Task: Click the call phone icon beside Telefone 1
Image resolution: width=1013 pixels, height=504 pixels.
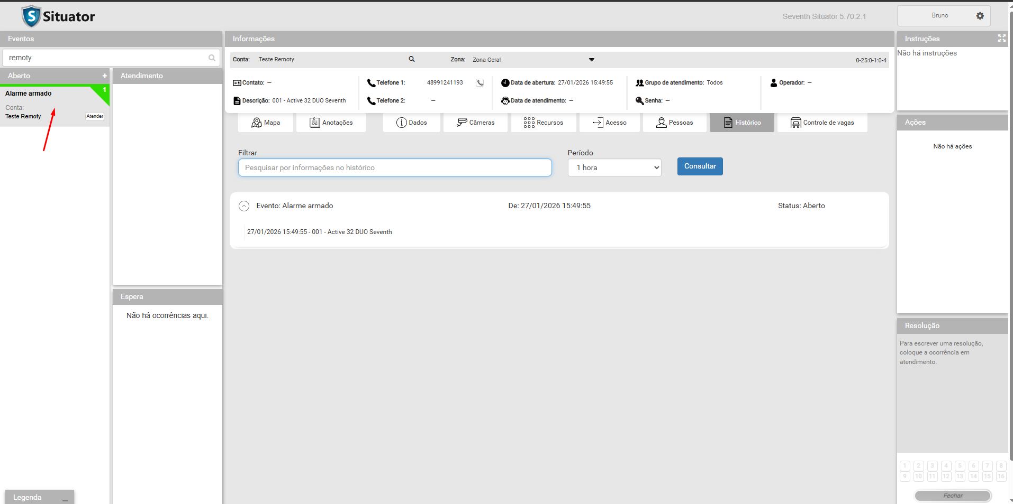Action: pos(480,82)
